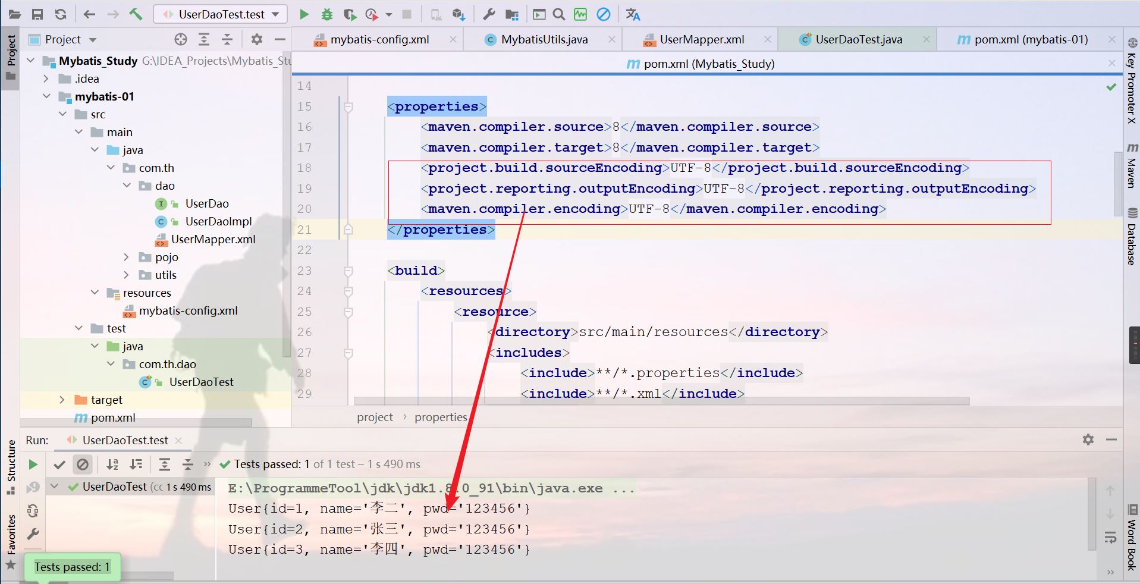Click the Search Everywhere magnifier icon
Image resolution: width=1140 pixels, height=584 pixels.
click(x=558, y=14)
